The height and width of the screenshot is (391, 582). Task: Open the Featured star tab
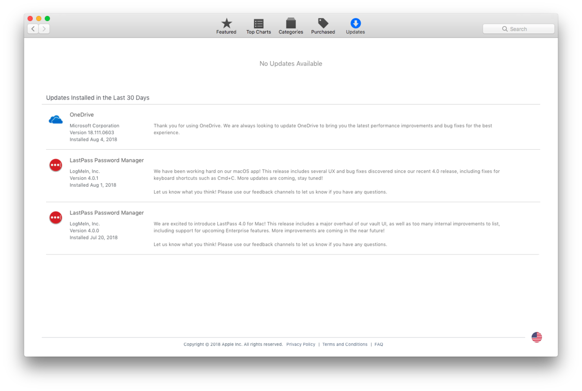[x=226, y=26]
